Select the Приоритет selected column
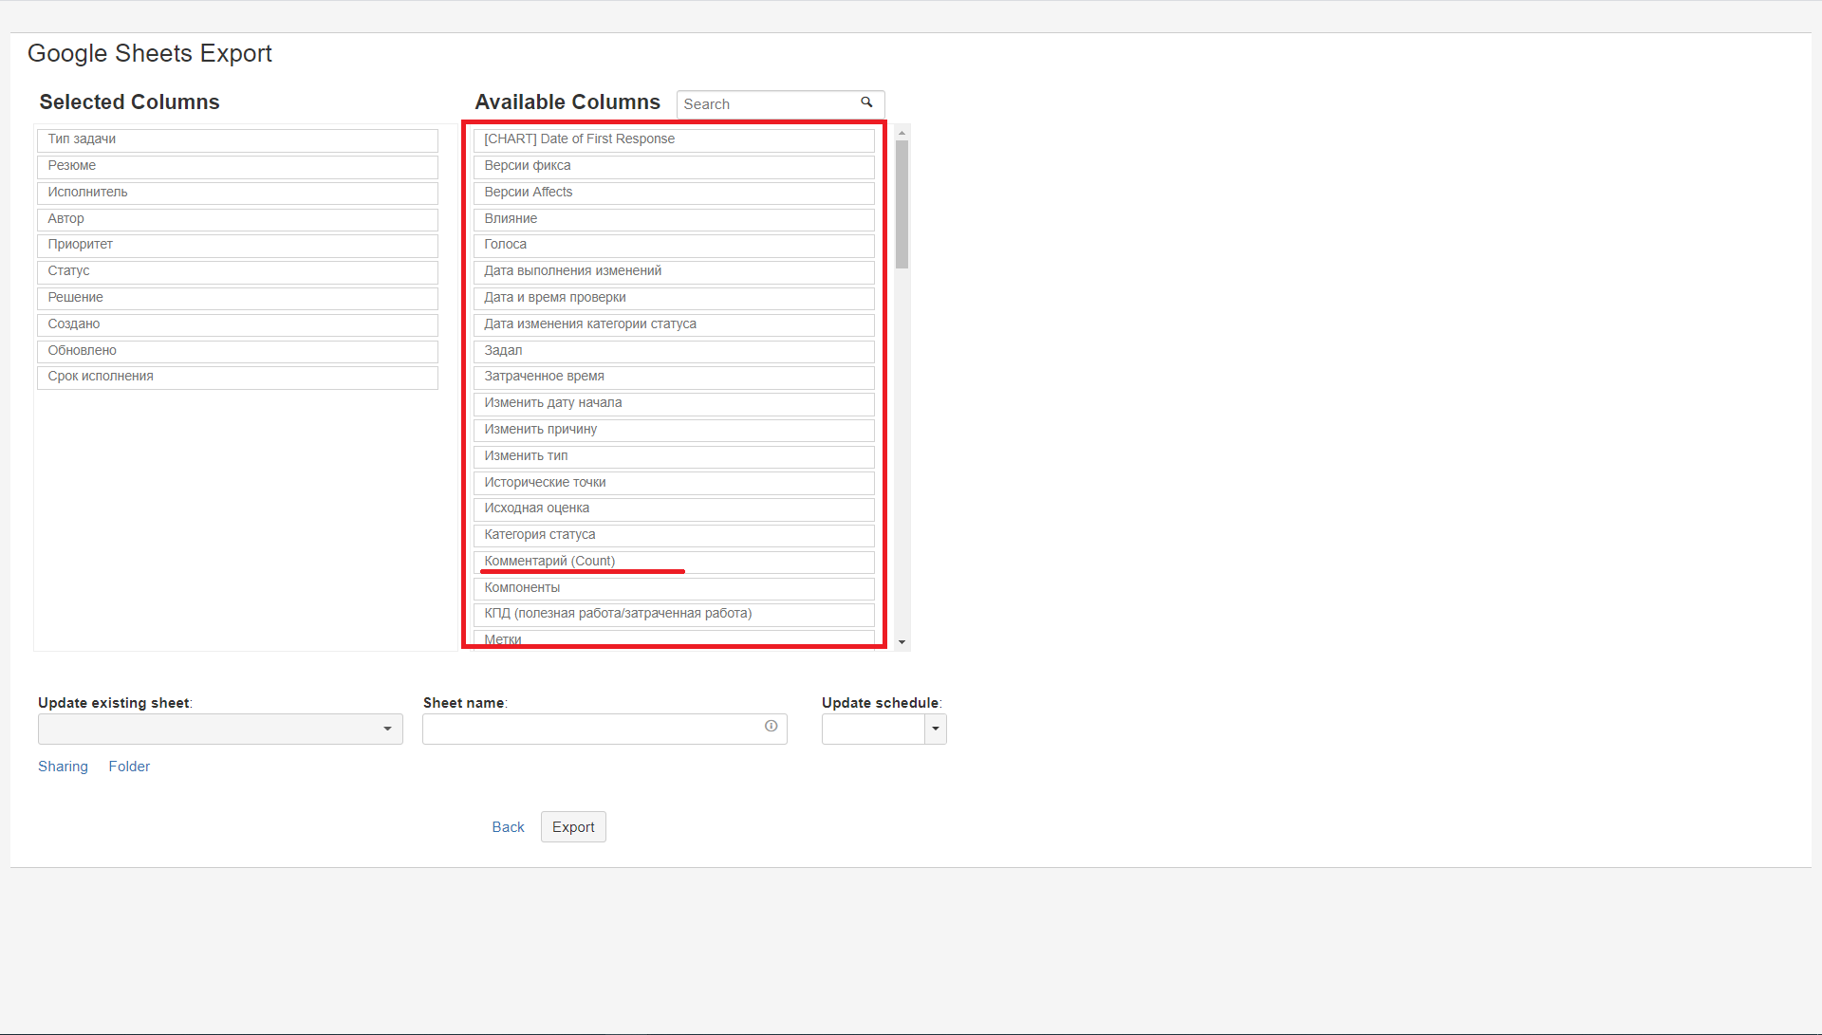The height and width of the screenshot is (1035, 1822). pos(237,245)
